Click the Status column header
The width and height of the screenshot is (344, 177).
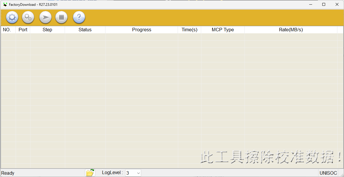tap(85, 30)
